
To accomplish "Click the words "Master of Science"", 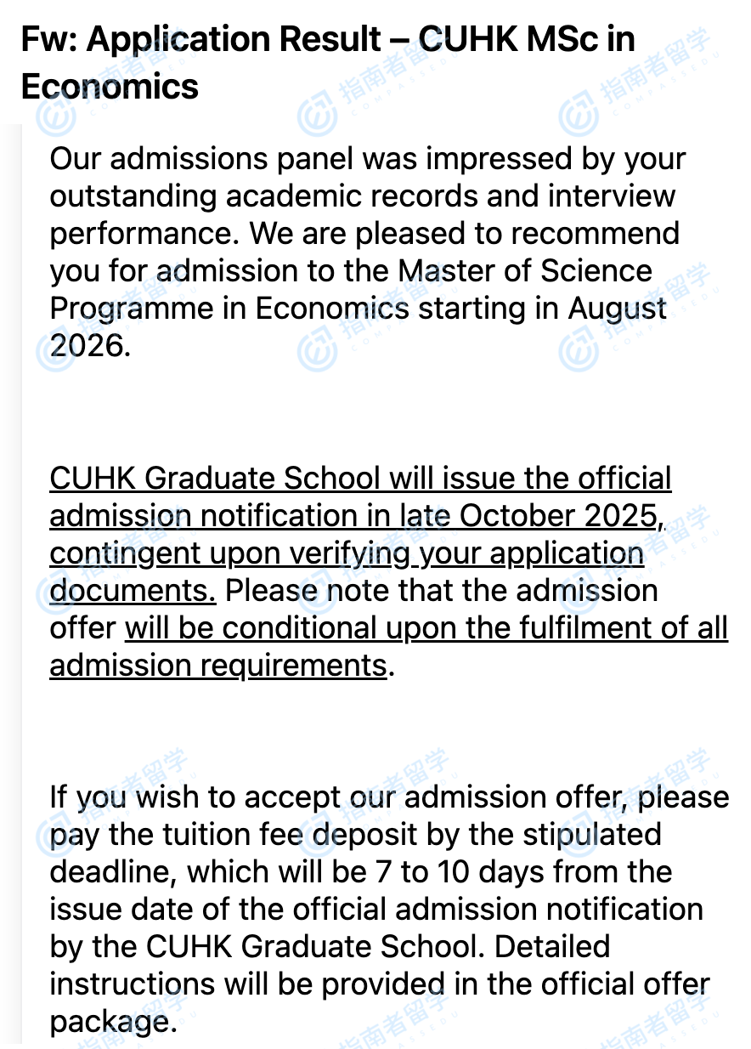I will coord(525,271).
